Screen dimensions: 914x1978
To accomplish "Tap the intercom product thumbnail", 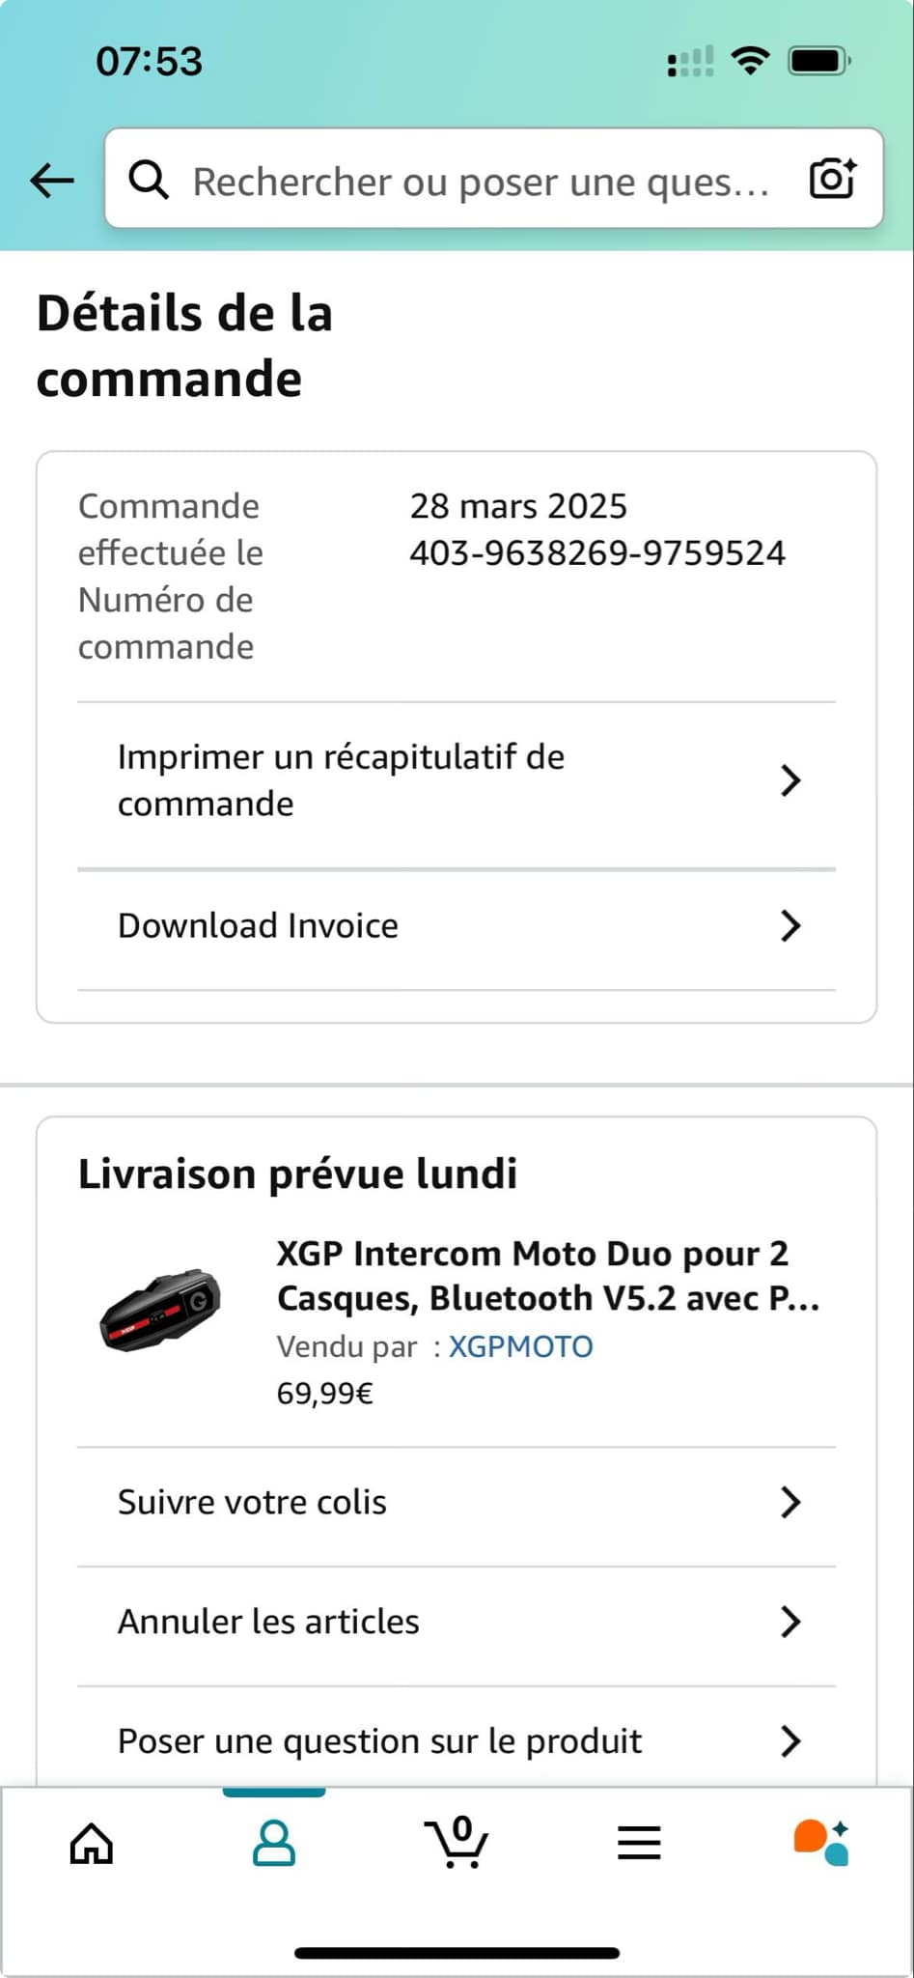I will click(160, 1309).
